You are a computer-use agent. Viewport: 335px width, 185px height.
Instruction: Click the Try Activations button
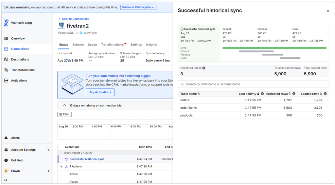[100, 92]
